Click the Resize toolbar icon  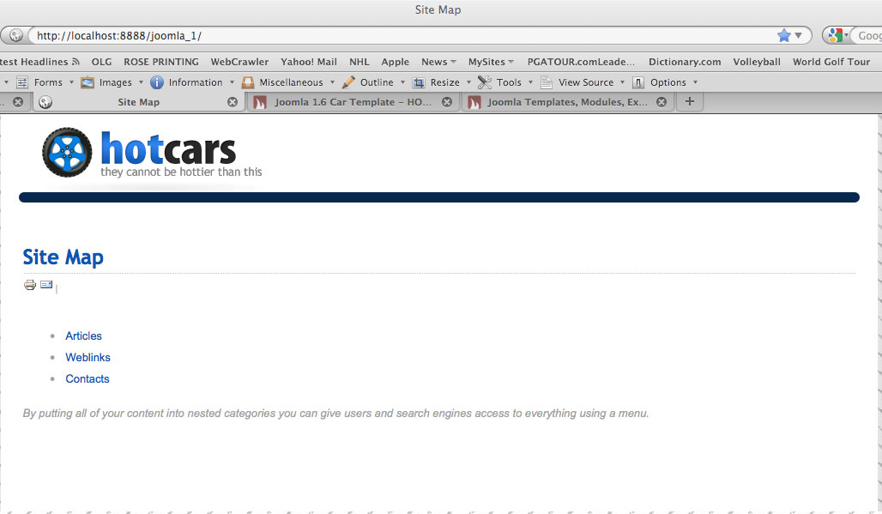[419, 82]
